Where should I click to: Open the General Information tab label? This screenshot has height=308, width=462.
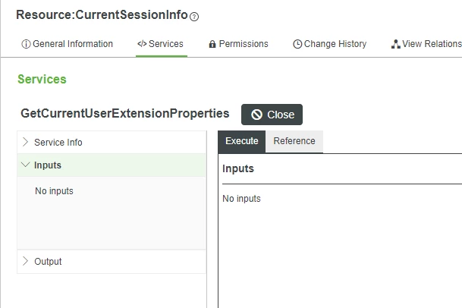pos(73,44)
